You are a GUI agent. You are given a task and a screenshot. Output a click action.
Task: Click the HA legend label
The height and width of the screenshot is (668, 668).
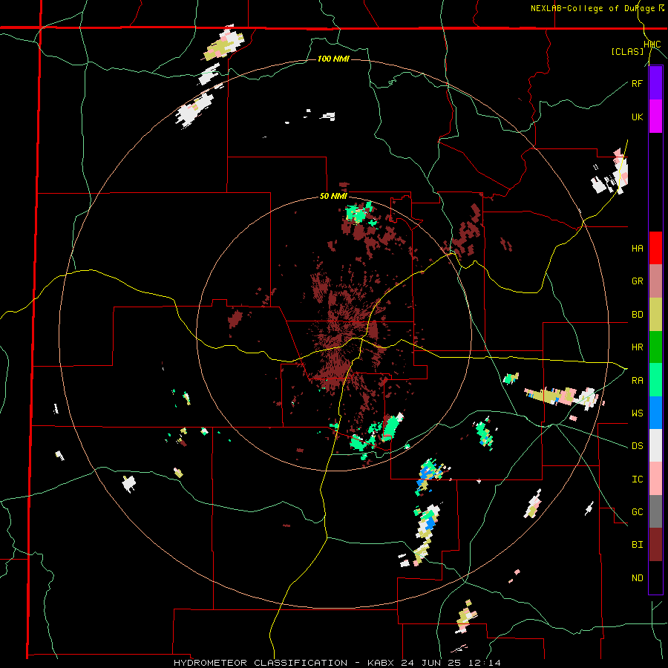637,249
